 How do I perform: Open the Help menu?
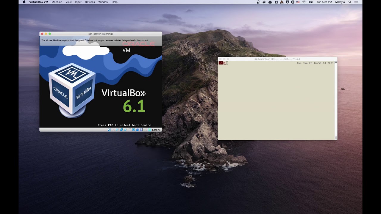[x=115, y=2]
